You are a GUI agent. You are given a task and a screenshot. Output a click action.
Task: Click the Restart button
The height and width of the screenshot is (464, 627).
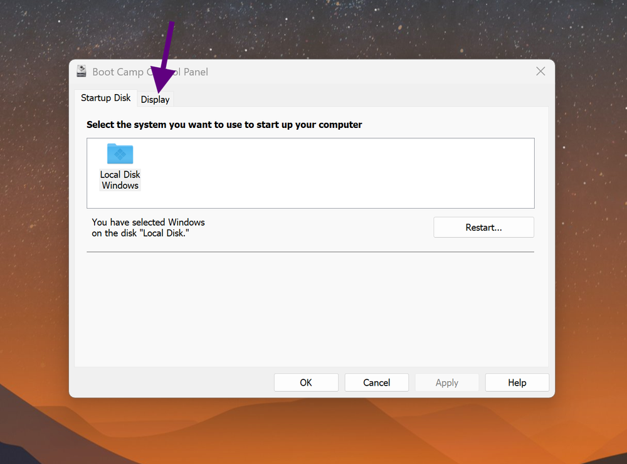[483, 227]
